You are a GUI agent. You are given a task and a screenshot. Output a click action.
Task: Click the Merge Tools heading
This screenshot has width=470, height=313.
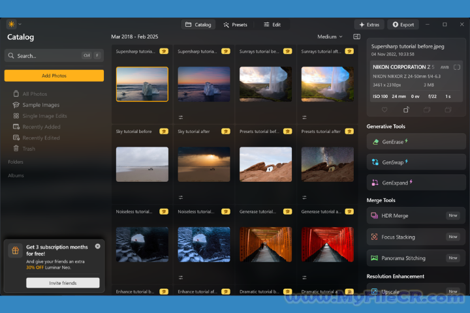coord(381,200)
